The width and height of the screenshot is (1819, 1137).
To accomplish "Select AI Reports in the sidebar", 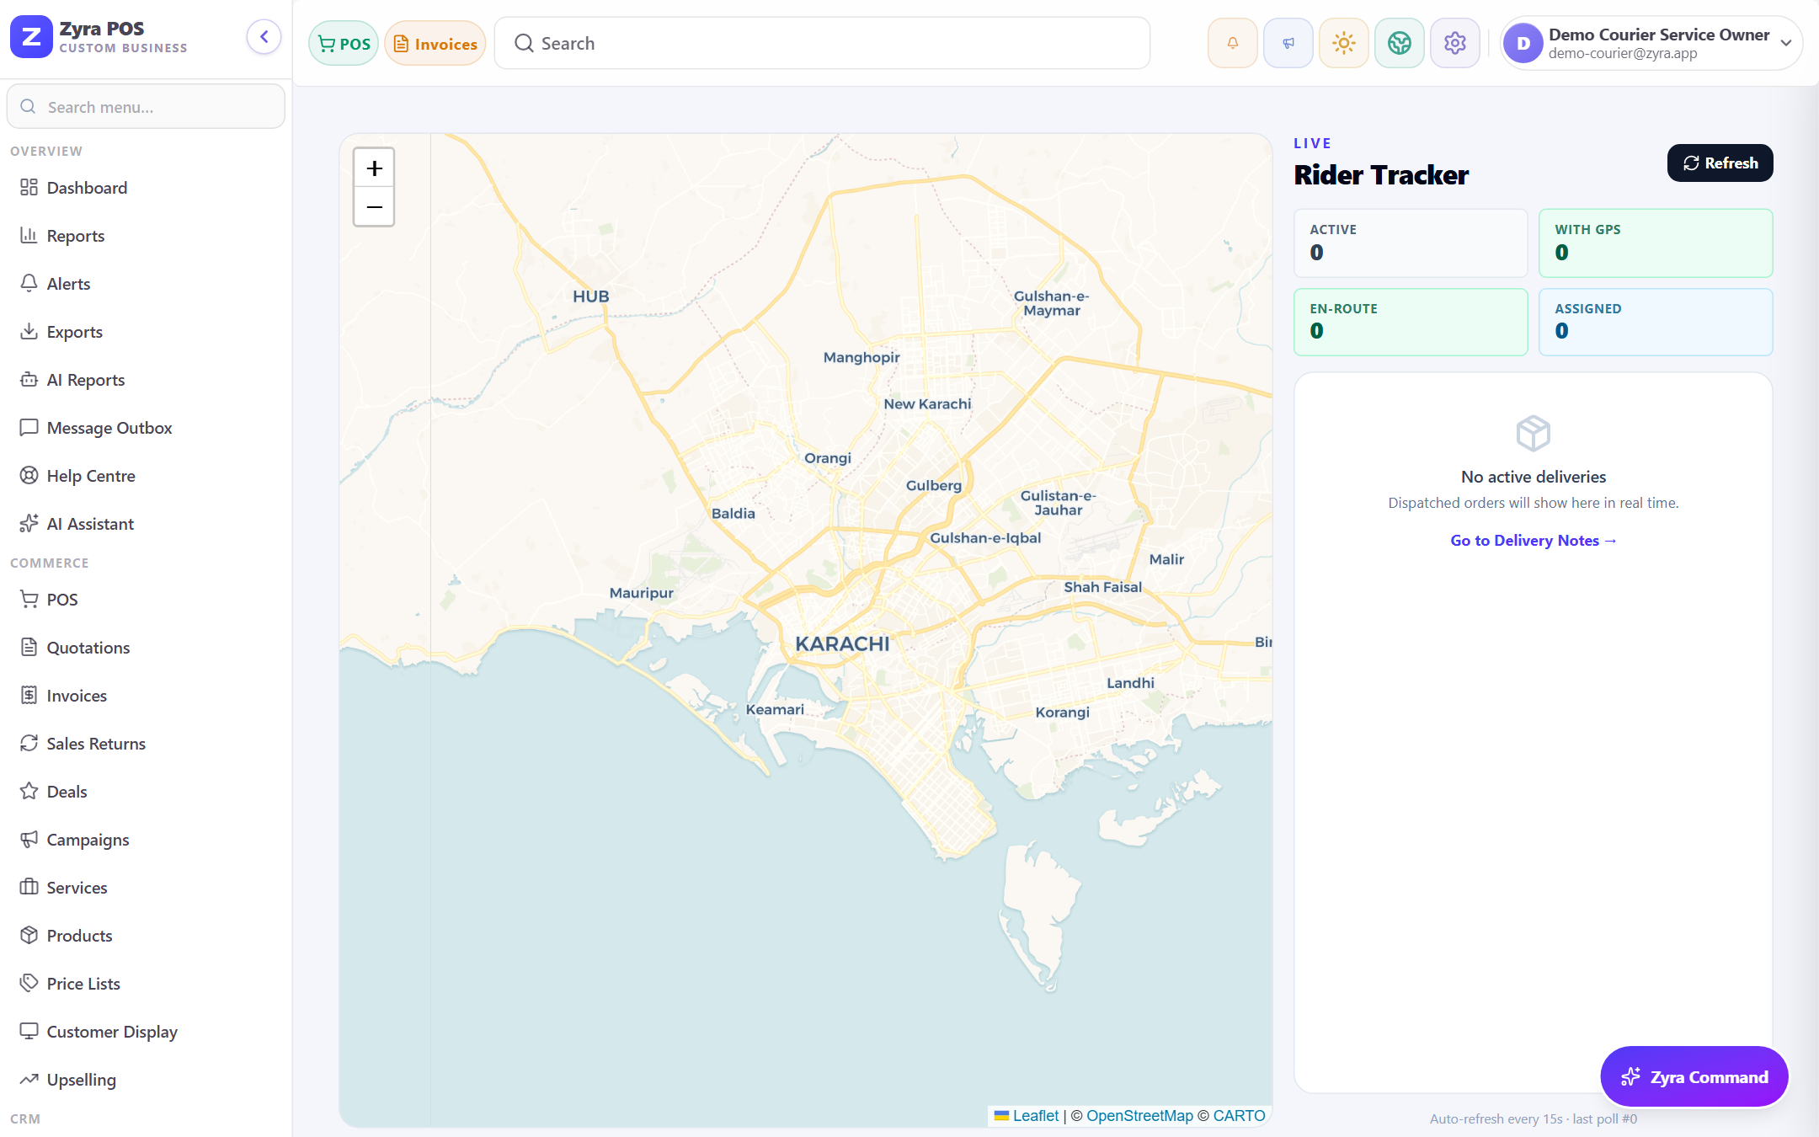I will [146, 380].
